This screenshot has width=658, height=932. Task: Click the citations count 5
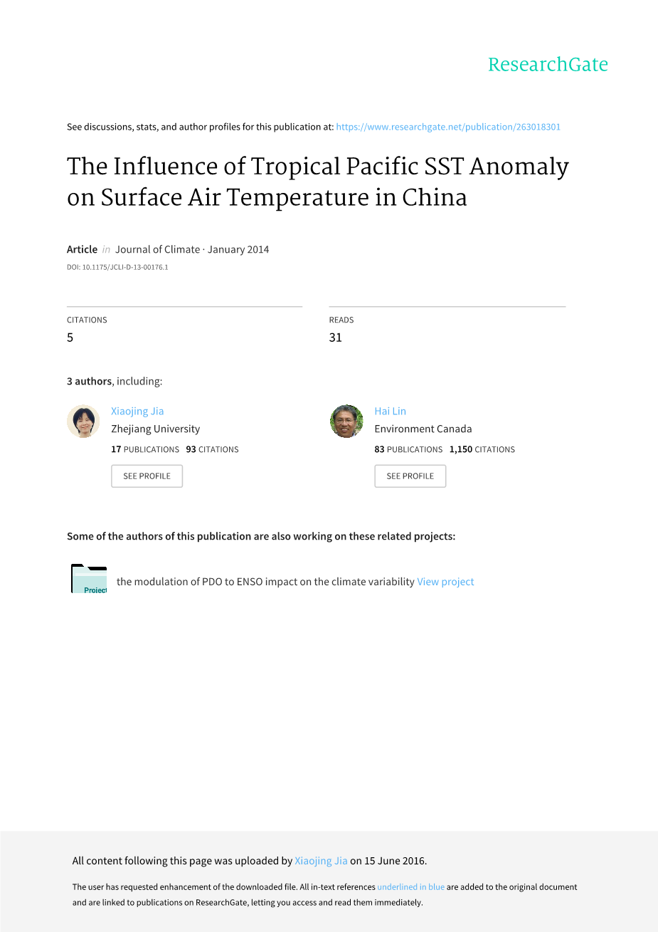pos(70,337)
